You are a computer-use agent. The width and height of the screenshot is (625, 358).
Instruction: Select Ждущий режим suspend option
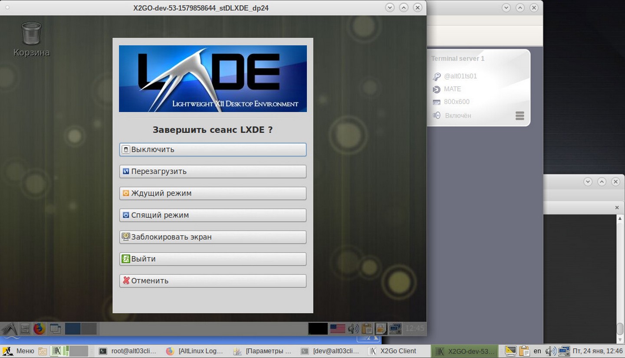point(213,193)
